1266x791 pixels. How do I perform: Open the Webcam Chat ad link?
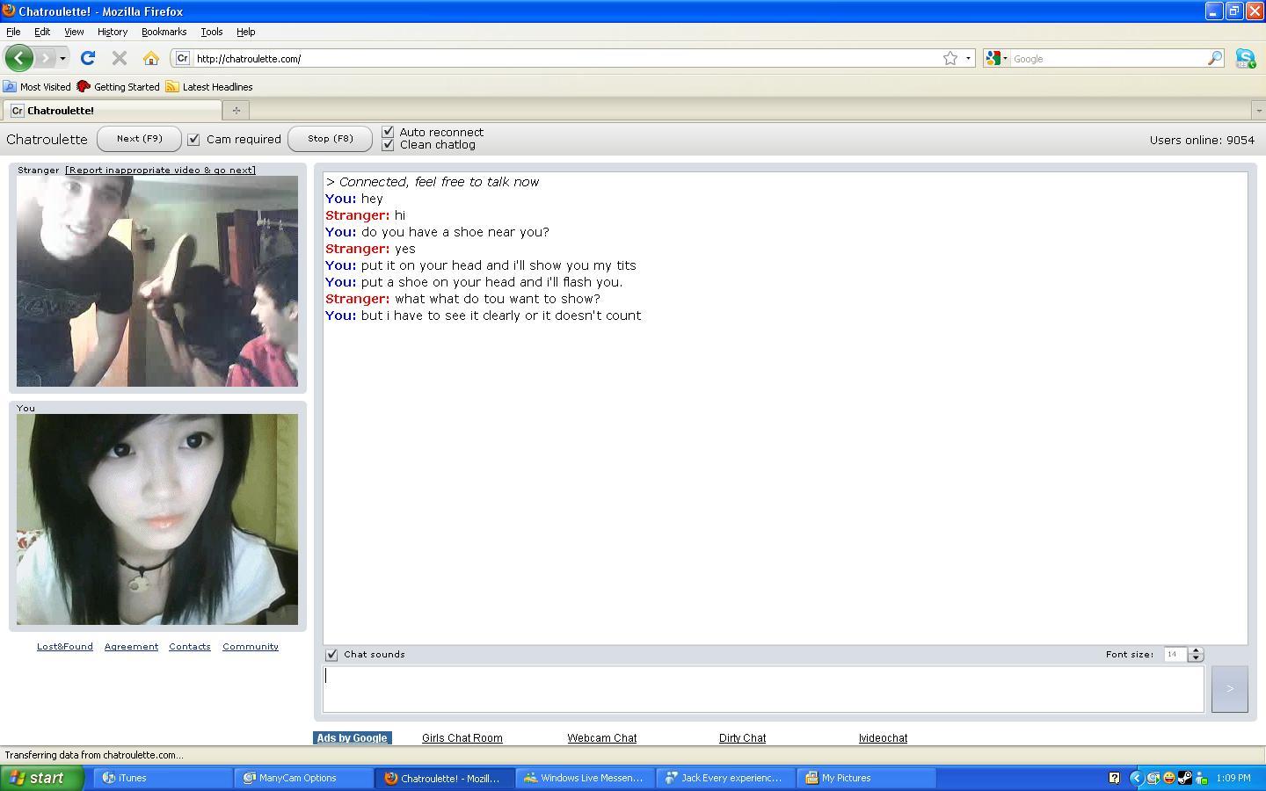[x=602, y=738]
